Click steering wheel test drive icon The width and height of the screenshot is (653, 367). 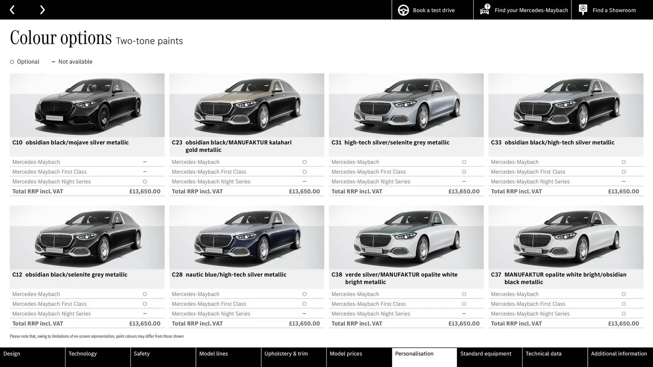[x=403, y=10]
